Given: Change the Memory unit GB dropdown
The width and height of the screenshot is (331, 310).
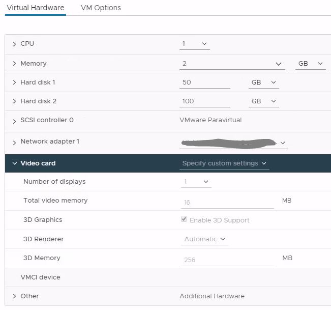Looking at the screenshot, I should (310, 64).
